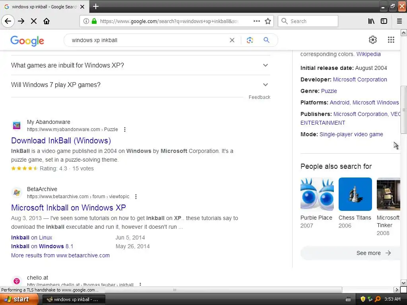
Task: Click Single-player video game link
Action: click(x=351, y=134)
